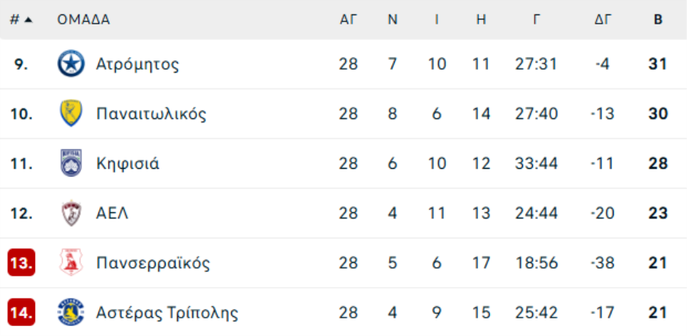Screen dimensions: 687x336
Task: Sort by the Β points header
Action: 658,20
